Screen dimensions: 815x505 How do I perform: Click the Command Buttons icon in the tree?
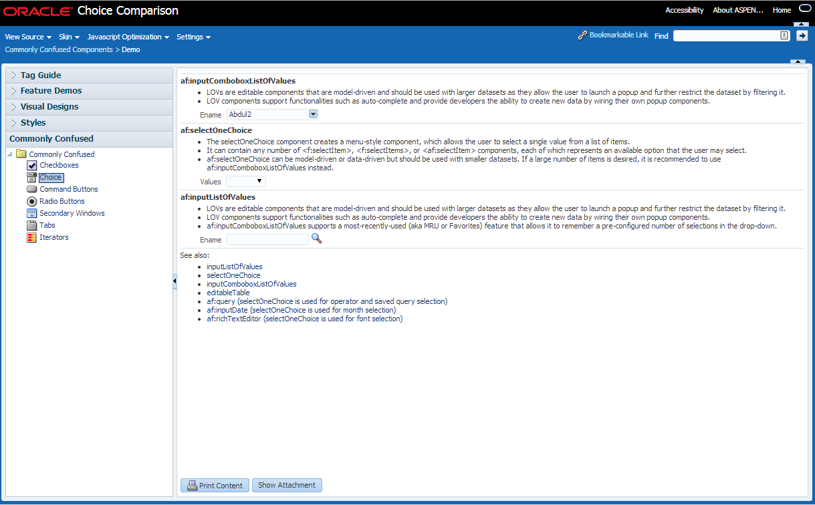(31, 190)
